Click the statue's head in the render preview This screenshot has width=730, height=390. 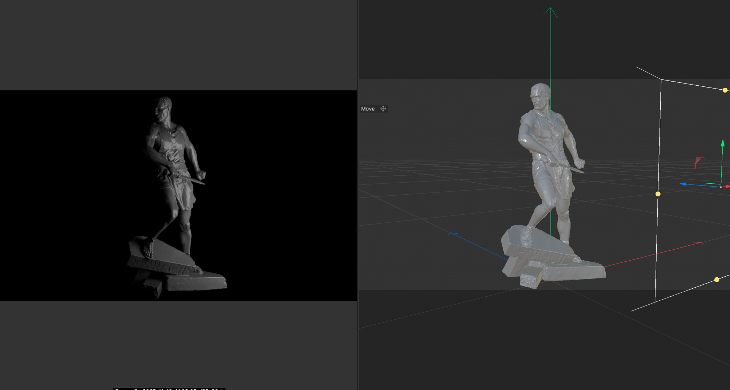pyautogui.click(x=162, y=108)
